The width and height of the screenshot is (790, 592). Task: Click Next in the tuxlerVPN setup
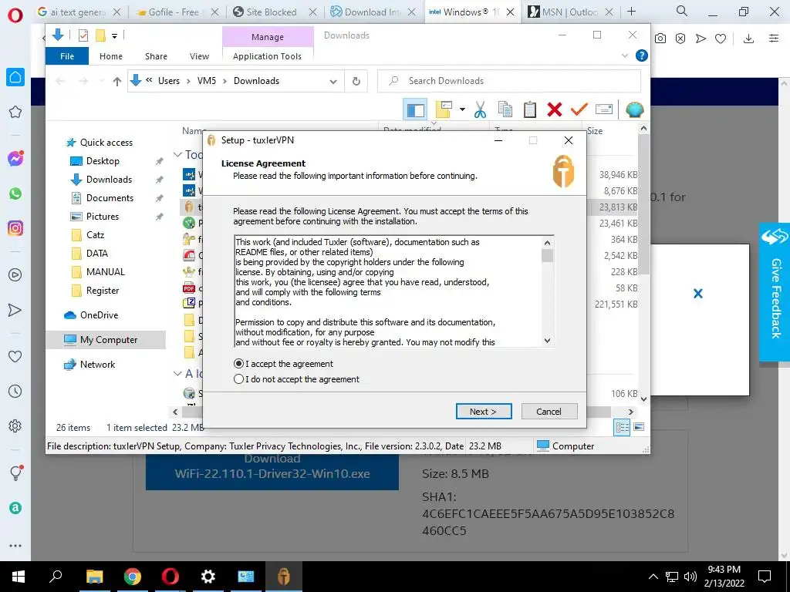coord(484,412)
